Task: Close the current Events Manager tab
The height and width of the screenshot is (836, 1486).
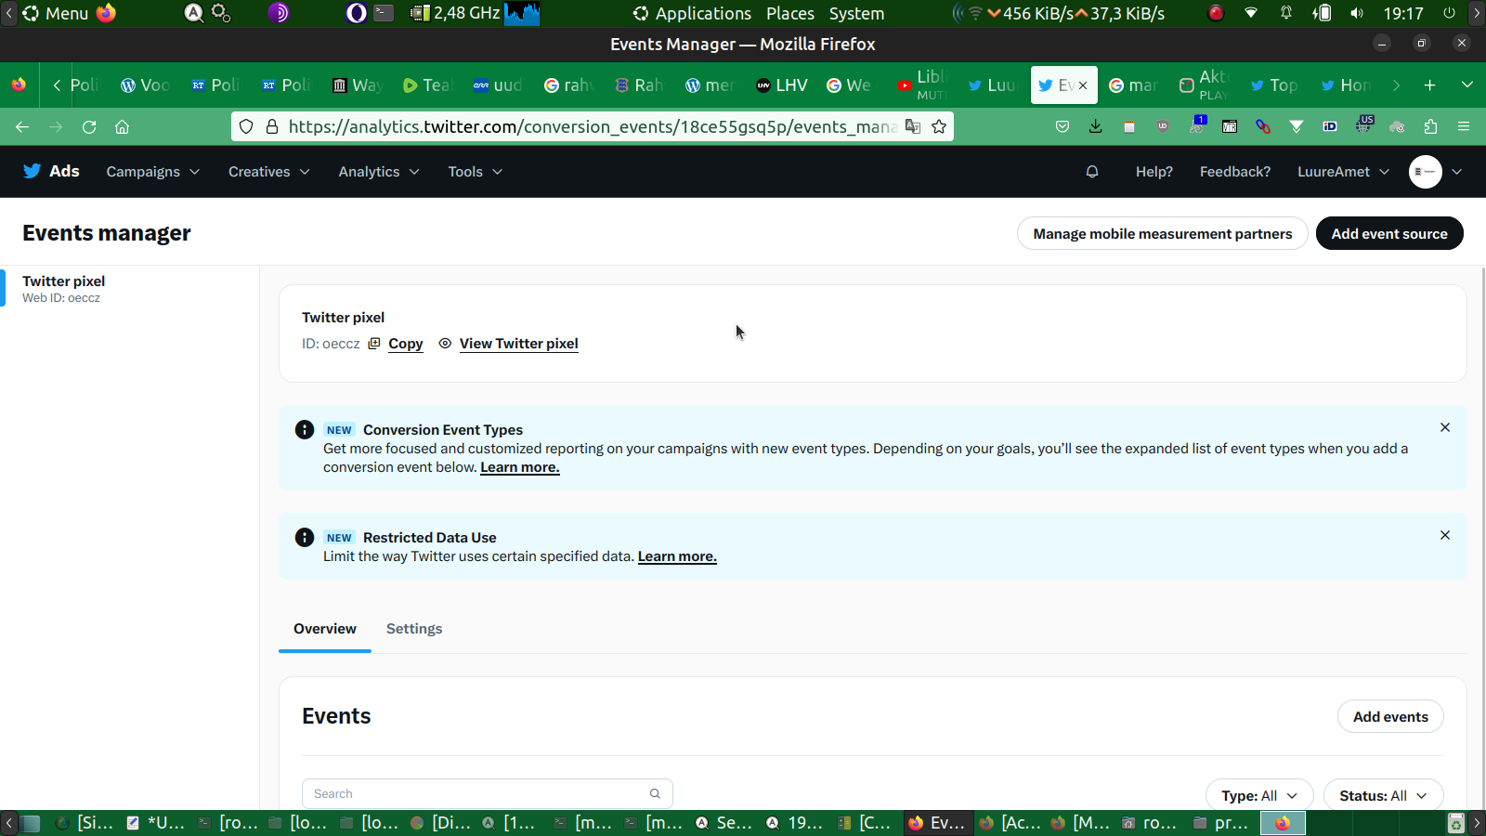Action: tap(1083, 85)
